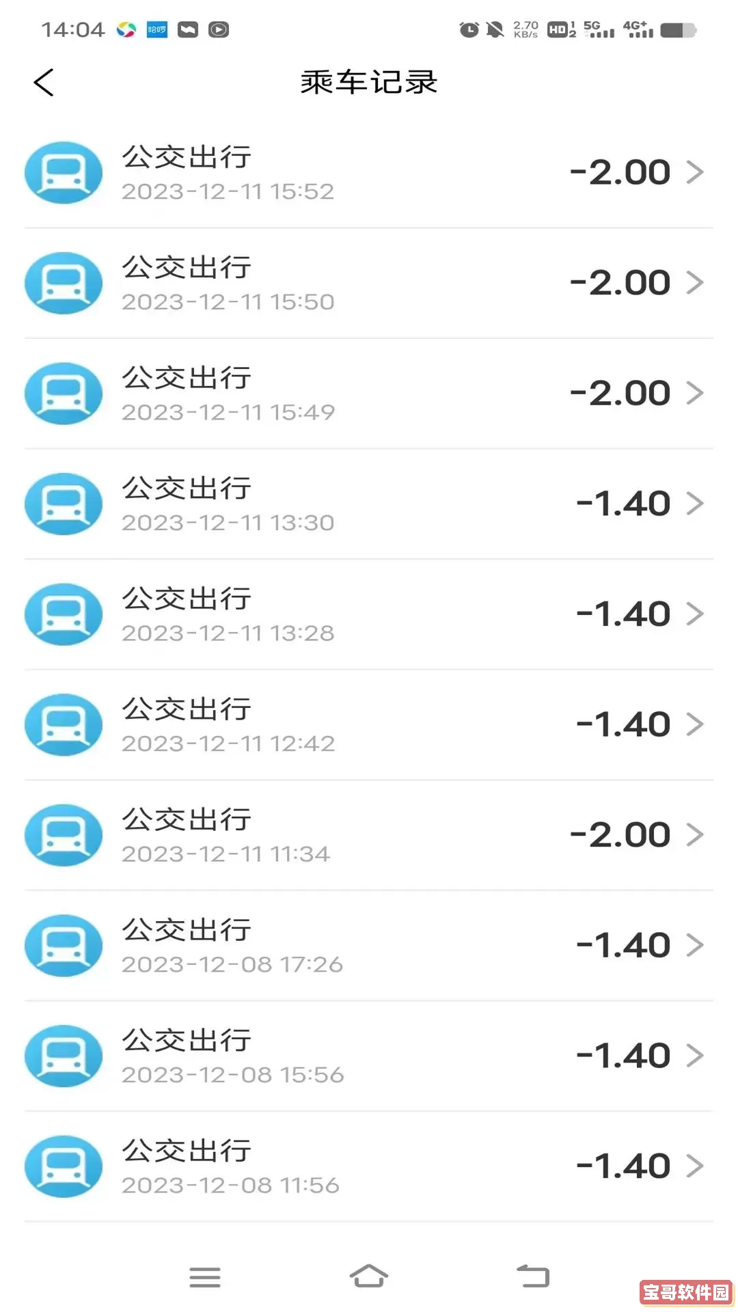Screen dimensions: 738x1312
Task: Select the -1.40 amount at 12:42
Action: tap(623, 725)
